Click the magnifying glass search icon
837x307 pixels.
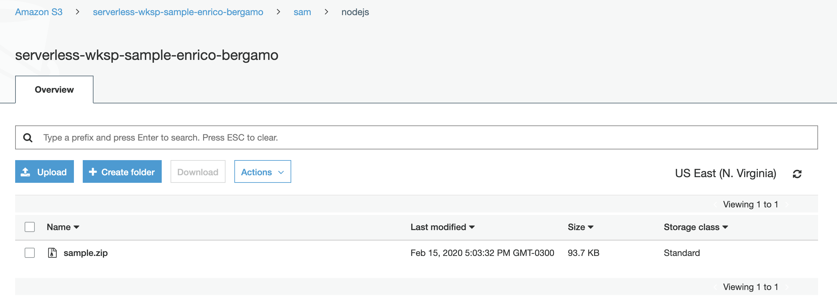coord(28,138)
